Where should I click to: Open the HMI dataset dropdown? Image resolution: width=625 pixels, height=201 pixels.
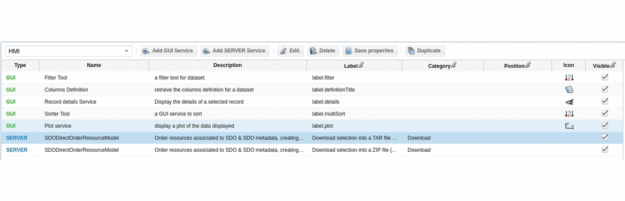[68, 51]
